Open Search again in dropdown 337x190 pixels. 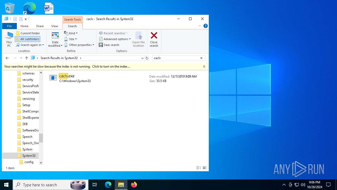(x=30, y=45)
